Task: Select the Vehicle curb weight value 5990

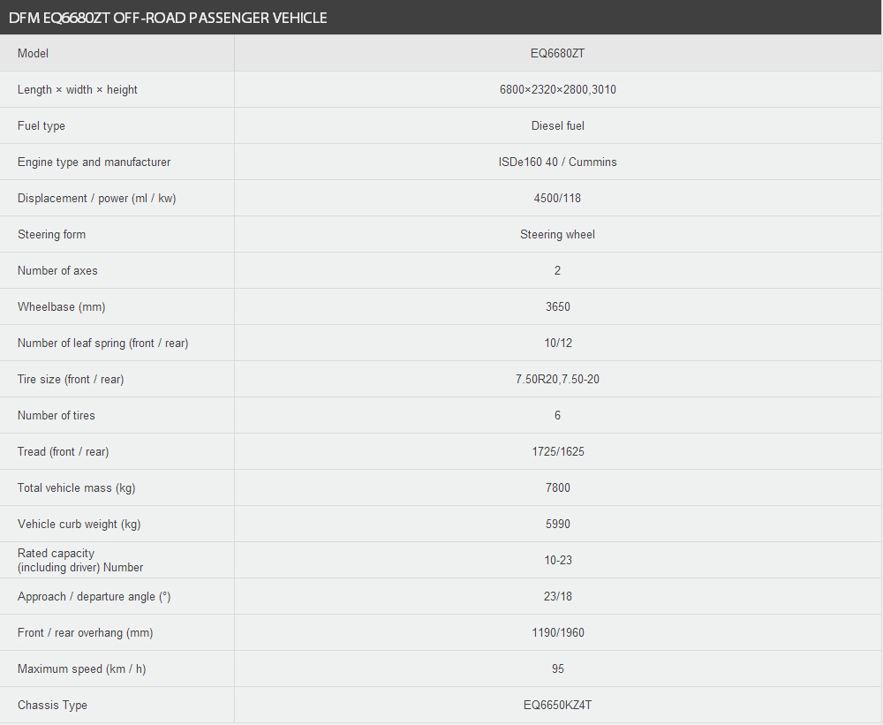Action: point(557,524)
